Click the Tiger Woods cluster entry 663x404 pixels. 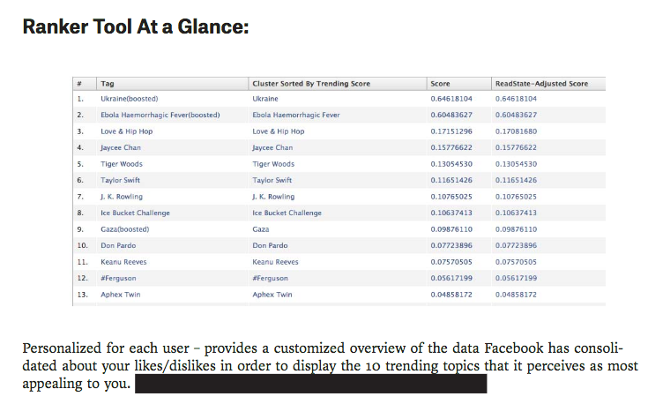(x=273, y=164)
